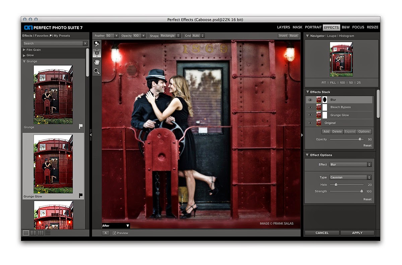
Task: Select the single preview layout icon
Action: pos(25,233)
